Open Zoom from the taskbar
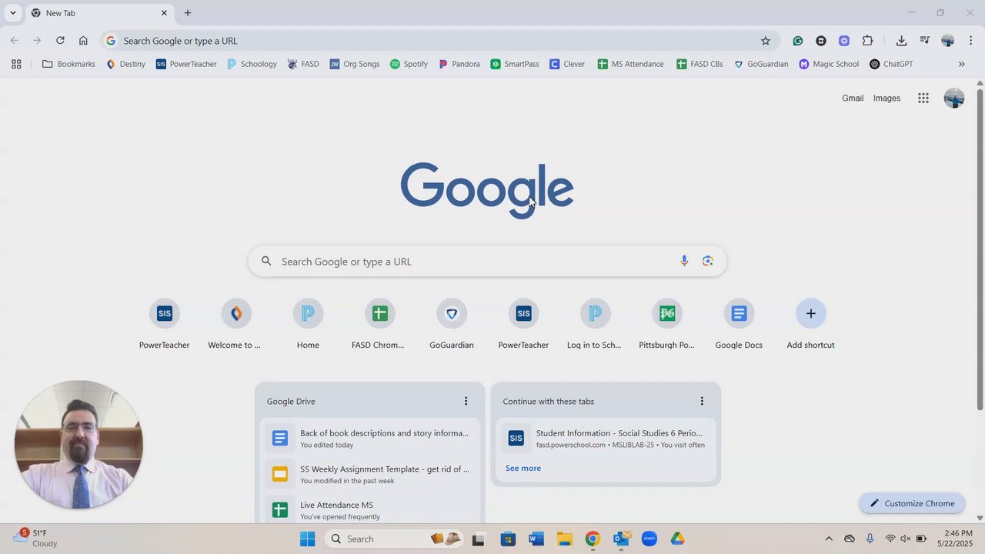This screenshot has height=554, width=985. coord(649,539)
